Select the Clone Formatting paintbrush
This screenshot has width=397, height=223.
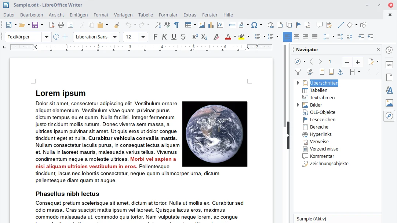click(x=117, y=25)
